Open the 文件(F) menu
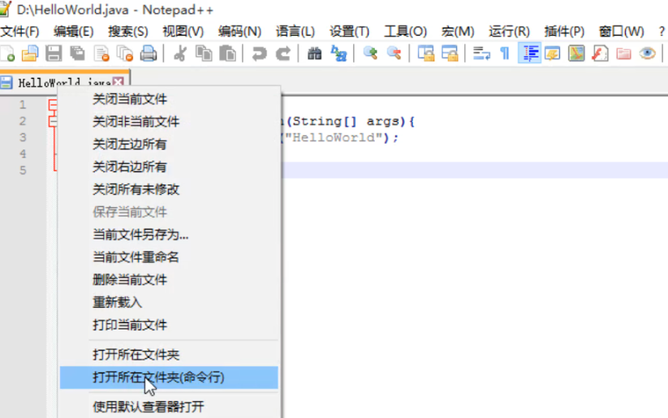Viewport: 668px width, 418px height. [19, 32]
